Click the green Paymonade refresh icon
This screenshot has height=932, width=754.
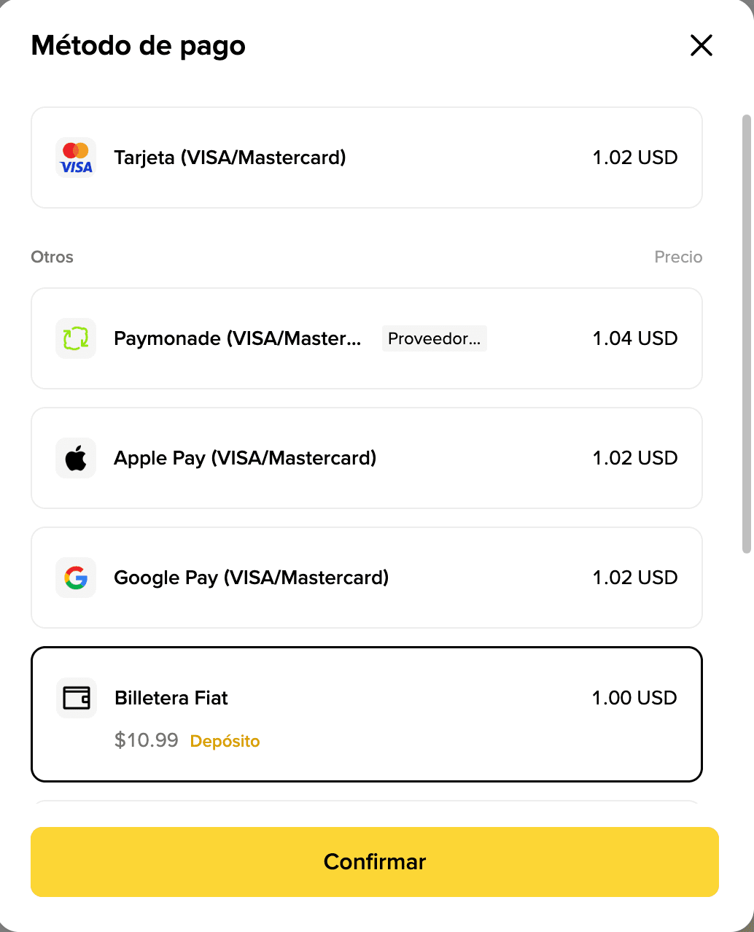tap(76, 338)
